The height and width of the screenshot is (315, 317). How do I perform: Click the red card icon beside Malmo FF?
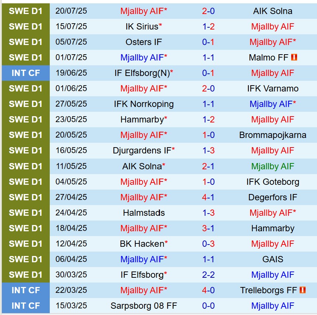click(294, 58)
